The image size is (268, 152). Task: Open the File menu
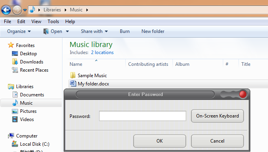click(7, 22)
